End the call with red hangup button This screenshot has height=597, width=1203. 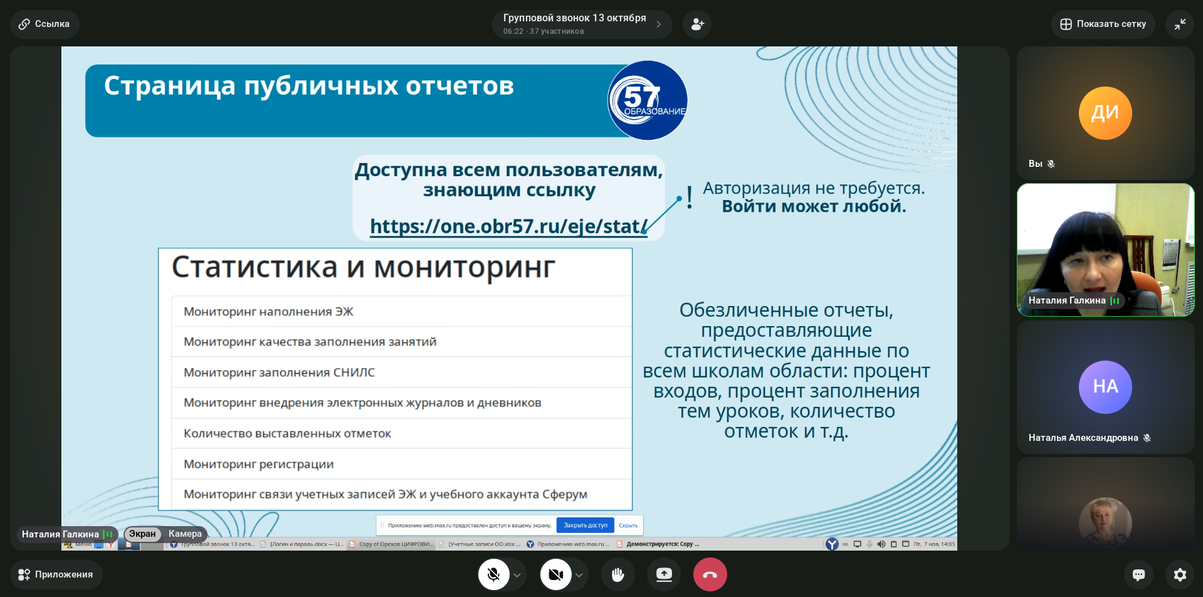coord(710,574)
